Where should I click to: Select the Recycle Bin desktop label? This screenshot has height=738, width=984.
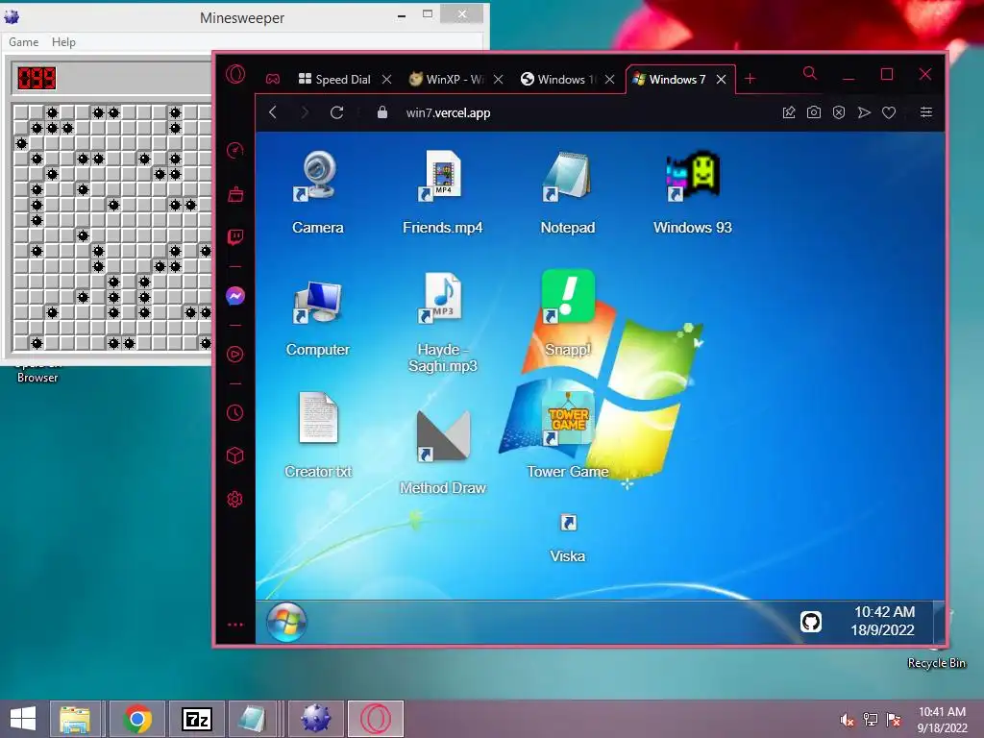click(x=936, y=663)
